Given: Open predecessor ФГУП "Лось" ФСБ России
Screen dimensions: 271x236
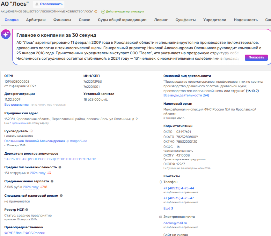Looking at the screenshot, I should point(25,233).
